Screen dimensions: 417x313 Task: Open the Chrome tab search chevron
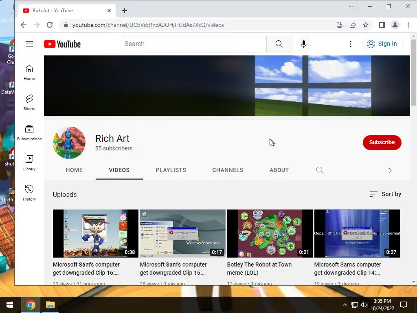(351, 6)
